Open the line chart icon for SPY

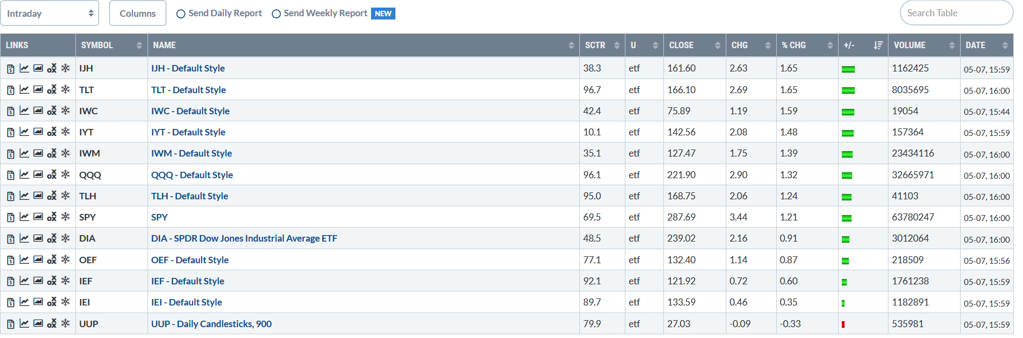pyautogui.click(x=24, y=217)
